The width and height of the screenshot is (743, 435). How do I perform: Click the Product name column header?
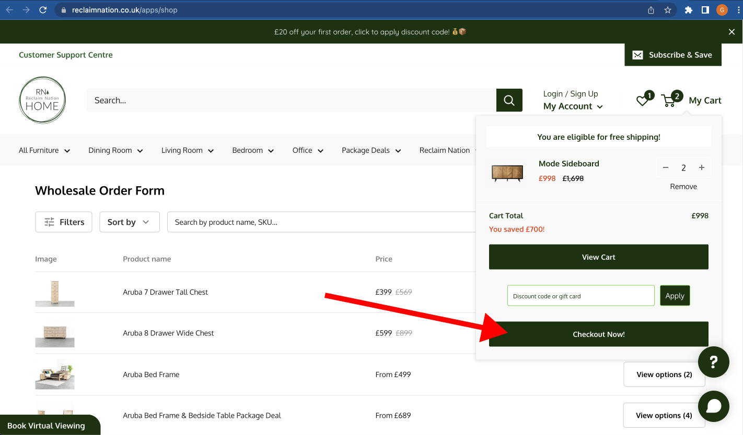[x=147, y=259]
